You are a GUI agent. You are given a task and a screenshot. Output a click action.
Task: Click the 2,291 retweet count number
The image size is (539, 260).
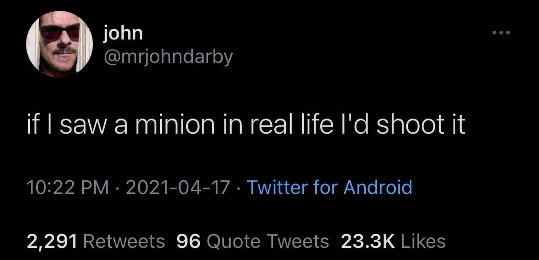52,241
